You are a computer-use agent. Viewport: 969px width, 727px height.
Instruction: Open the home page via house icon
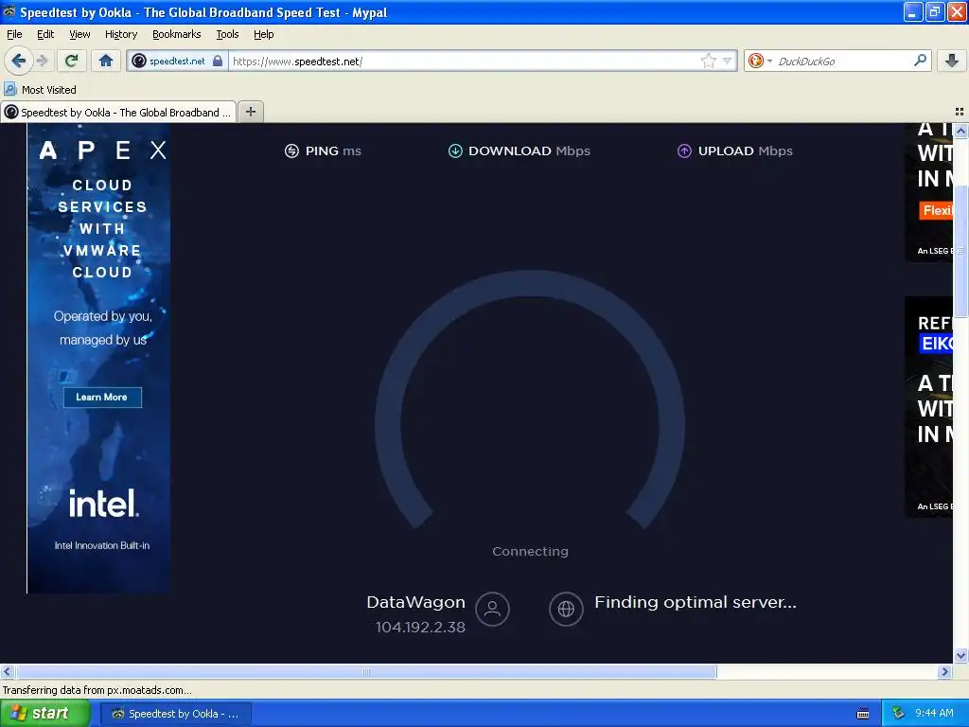(x=106, y=61)
